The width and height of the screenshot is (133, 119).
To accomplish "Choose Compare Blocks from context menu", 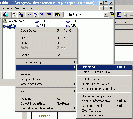I will point(32,79).
